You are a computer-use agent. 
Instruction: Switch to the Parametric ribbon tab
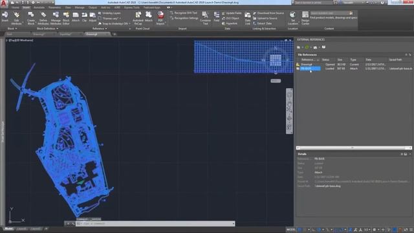coord(54,8)
